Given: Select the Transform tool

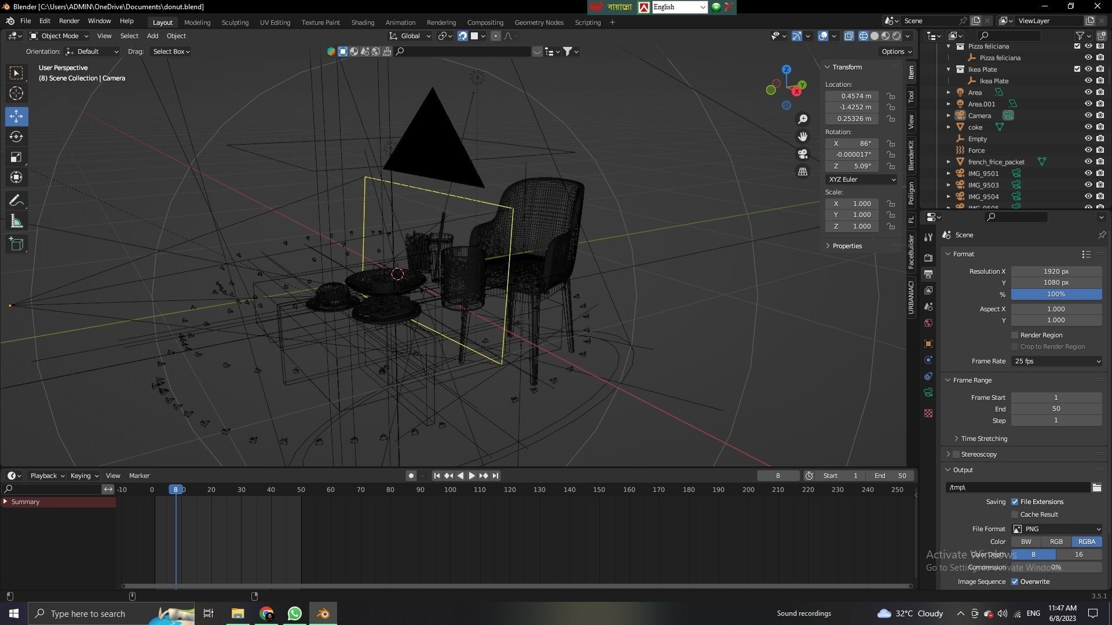Looking at the screenshot, I should [16, 178].
